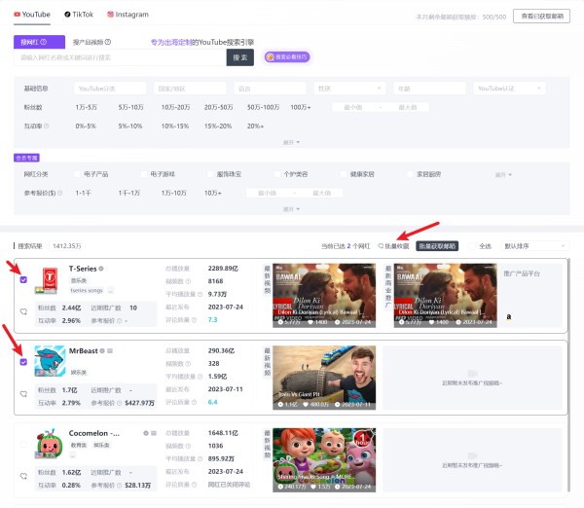Open the YouTube分类 selector

pyautogui.click(x=110, y=89)
